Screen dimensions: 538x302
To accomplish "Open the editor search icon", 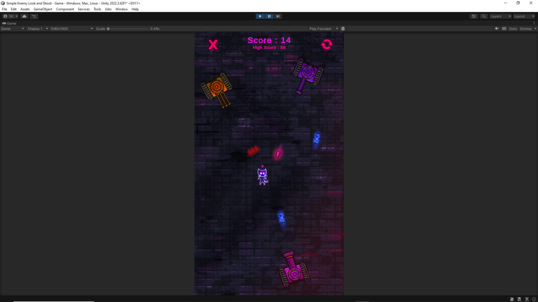I will coord(483,16).
